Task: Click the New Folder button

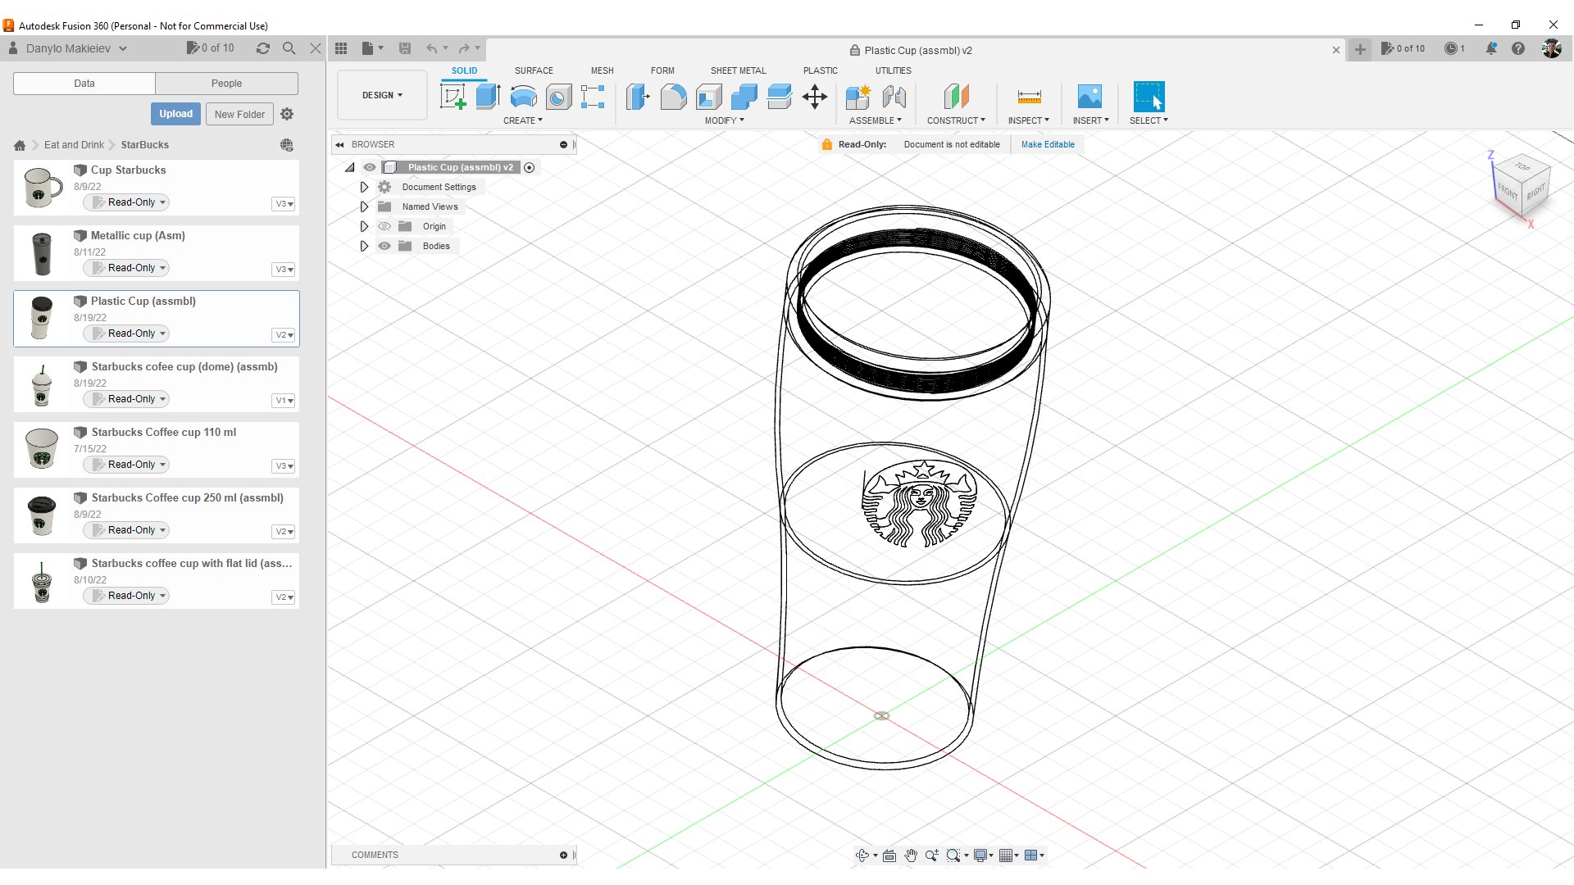Action: coord(239,114)
